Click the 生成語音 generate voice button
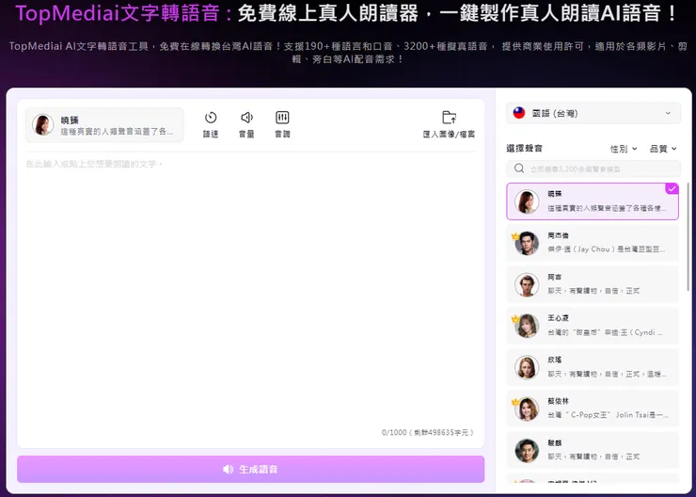 pos(251,469)
